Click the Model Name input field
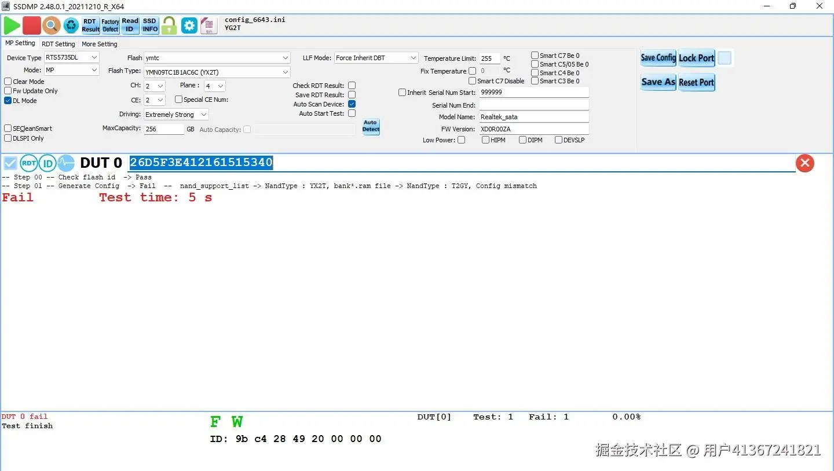This screenshot has height=471, width=834. [x=534, y=117]
